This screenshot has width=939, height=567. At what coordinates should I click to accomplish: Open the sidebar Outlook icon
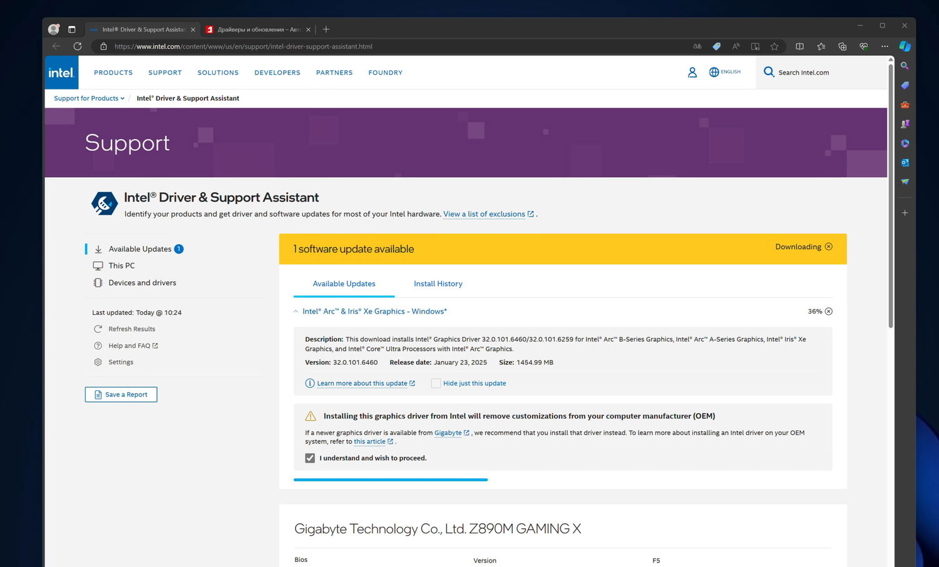tap(905, 163)
